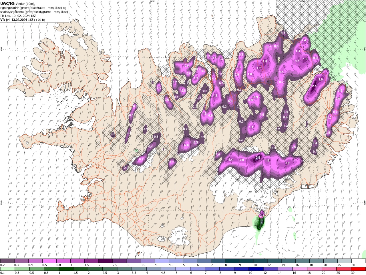Pick the upper legend swatch labeled 0.2

(x=7, y=261)
